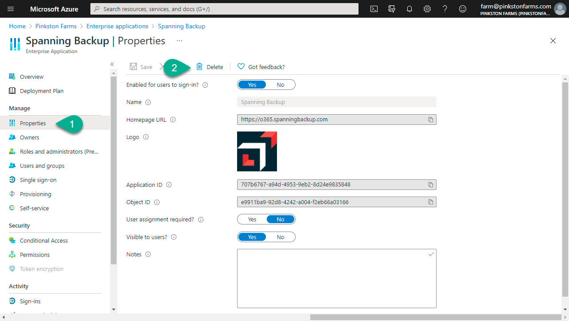Click the main pane vertical scrollbar
This screenshot has height=321, width=569.
(x=565, y=190)
